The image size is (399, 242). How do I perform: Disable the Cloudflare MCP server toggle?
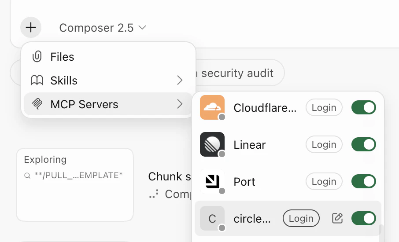pyautogui.click(x=364, y=107)
